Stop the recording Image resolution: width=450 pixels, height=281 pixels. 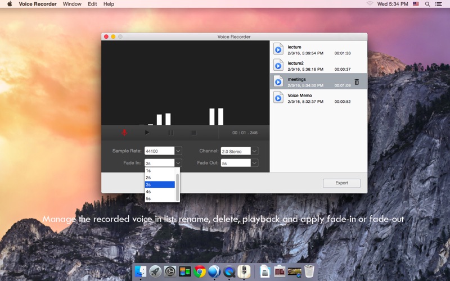coord(194,133)
